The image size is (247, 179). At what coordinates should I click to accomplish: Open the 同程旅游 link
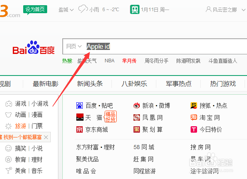[x=144, y=171]
